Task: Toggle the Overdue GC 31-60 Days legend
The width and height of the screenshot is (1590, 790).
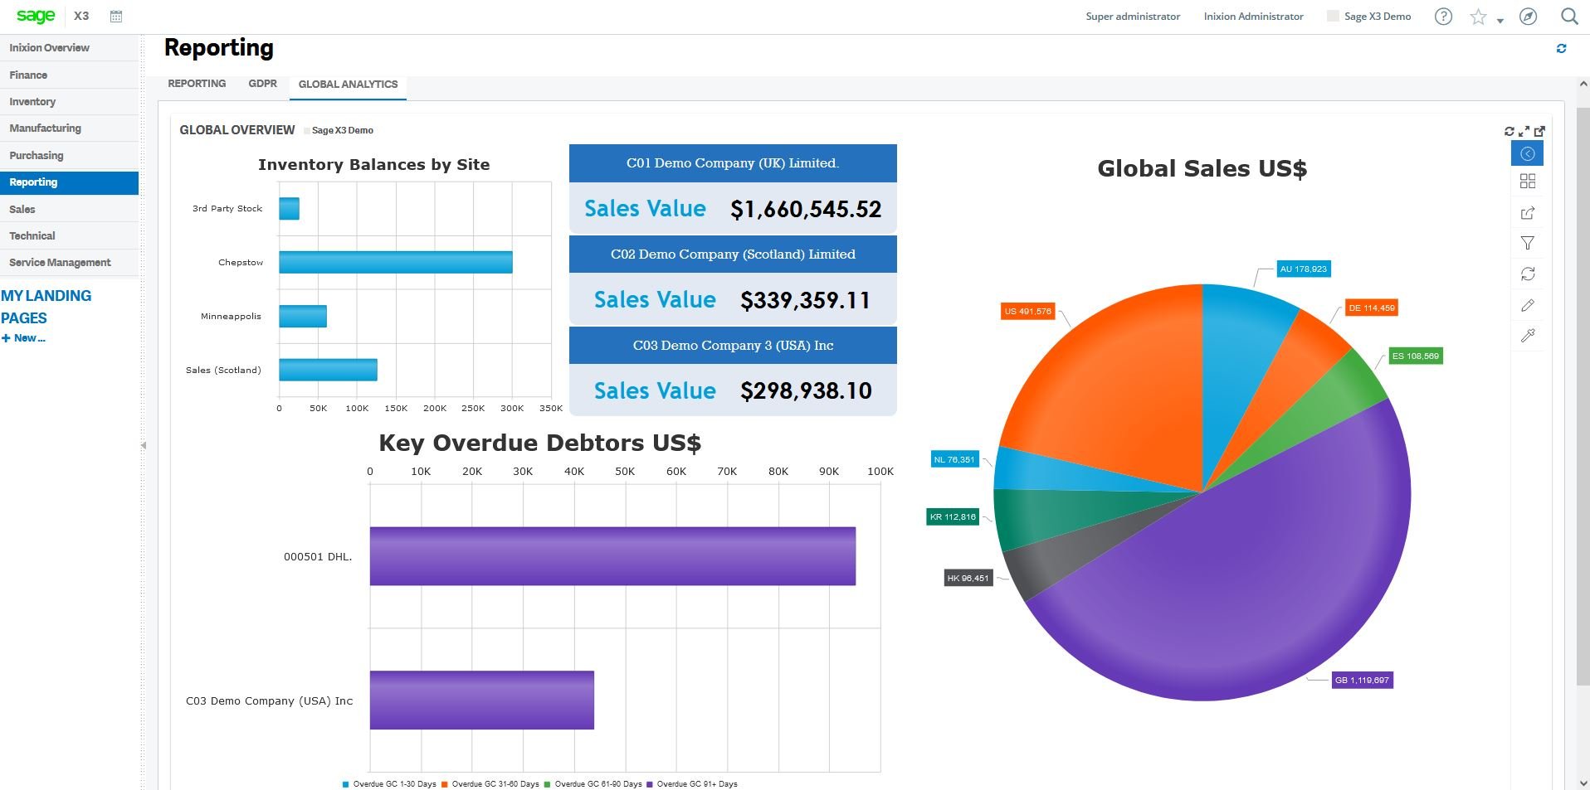Action: (x=490, y=784)
